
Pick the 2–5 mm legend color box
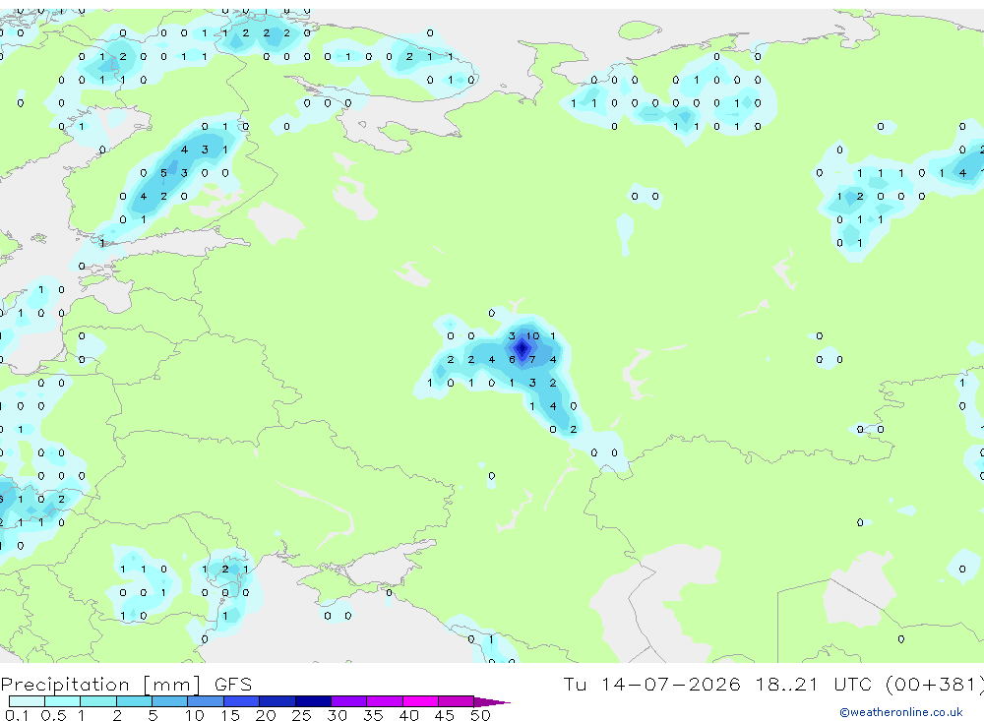(134, 701)
